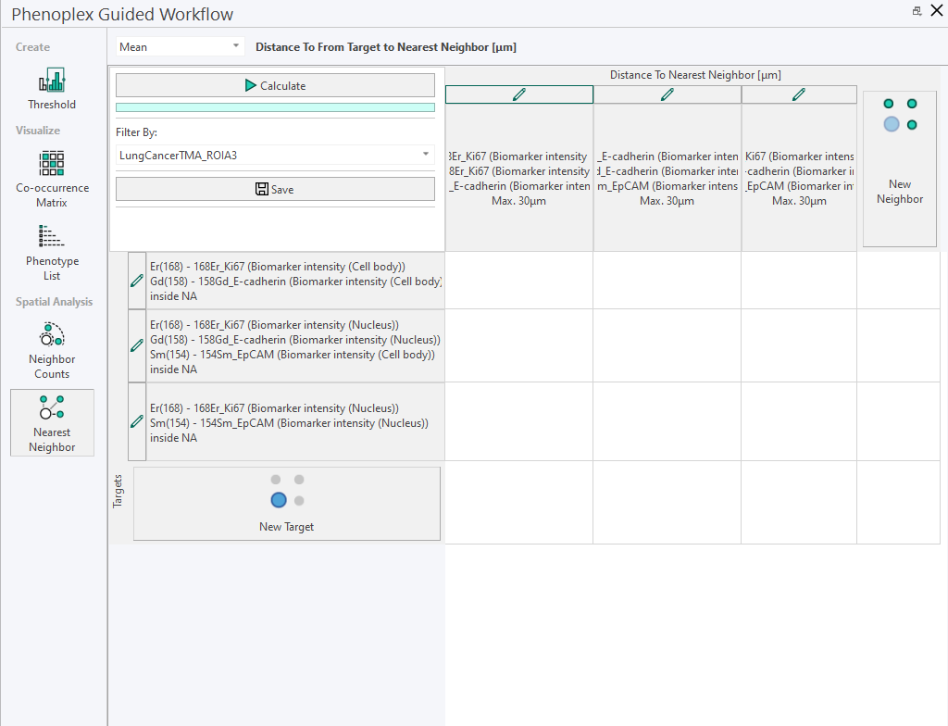
Task: Open the Filter By LungCancerTMA_ROIA3 dropdown
Action: [275, 155]
